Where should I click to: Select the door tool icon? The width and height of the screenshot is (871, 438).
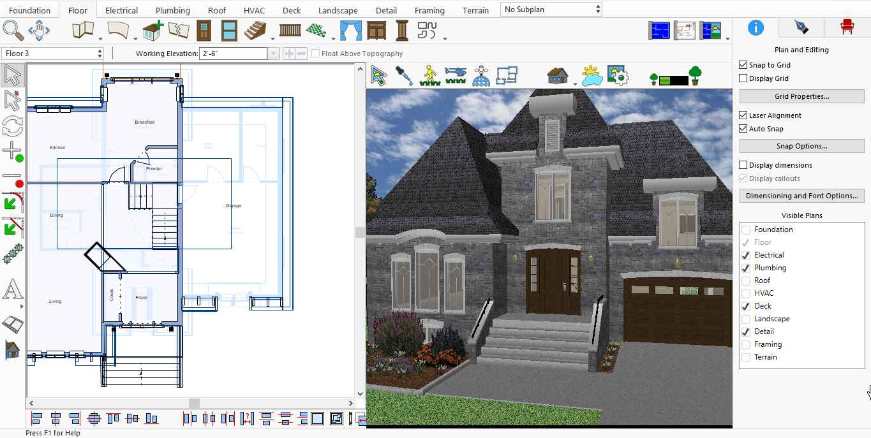pos(204,30)
